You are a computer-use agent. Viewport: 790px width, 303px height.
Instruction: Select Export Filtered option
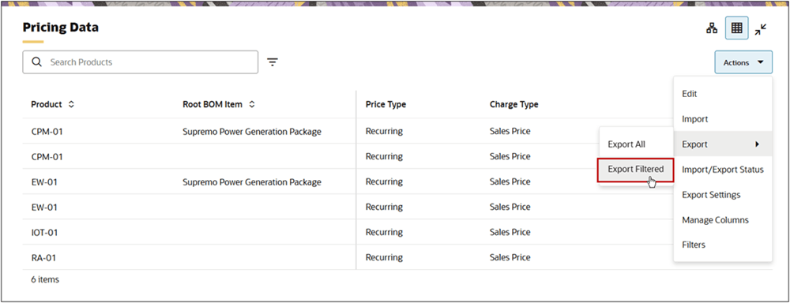635,170
